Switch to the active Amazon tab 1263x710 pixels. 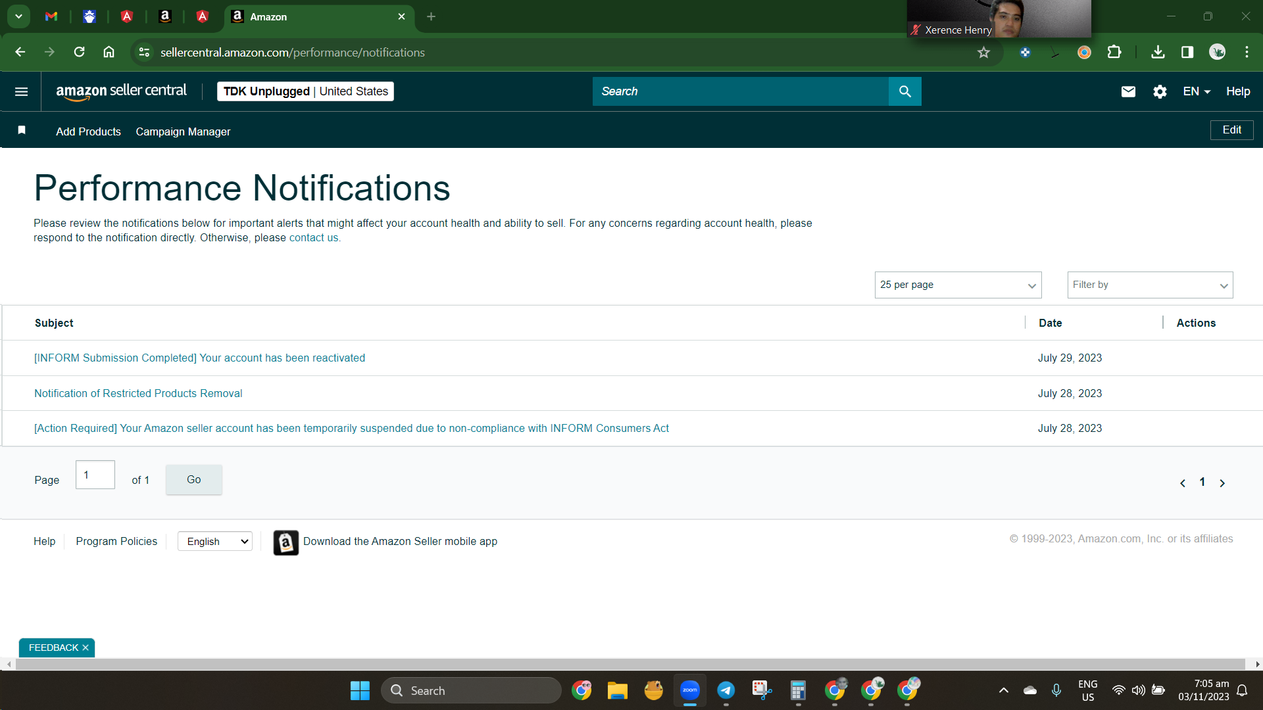[x=319, y=16]
